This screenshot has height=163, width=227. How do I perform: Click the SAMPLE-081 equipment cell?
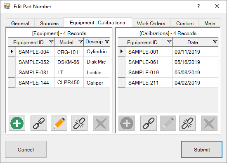pos(35,72)
